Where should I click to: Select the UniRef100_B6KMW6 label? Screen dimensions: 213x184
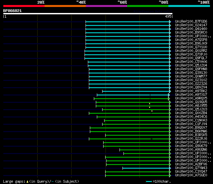tap(191, 131)
